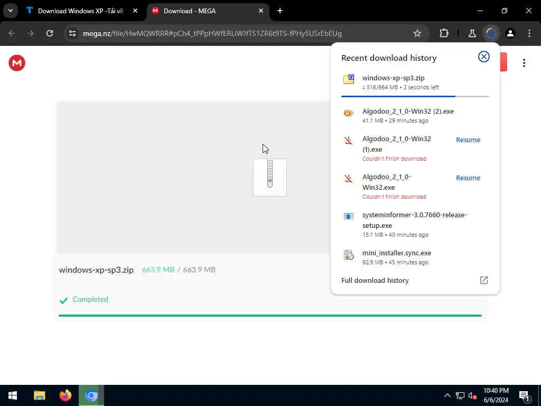Resume Algodoo_2_1_0-Win32 (1).exe download
Image resolution: width=541 pixels, height=406 pixels.
(468, 140)
